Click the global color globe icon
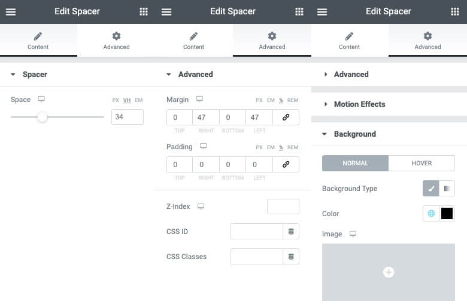This screenshot has height=308, width=467. (x=431, y=213)
